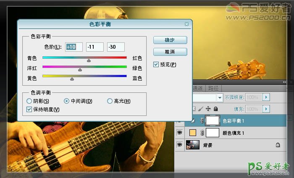Switch to the 路径 tab
Screen dimensions: 294x178
coord(213,88)
